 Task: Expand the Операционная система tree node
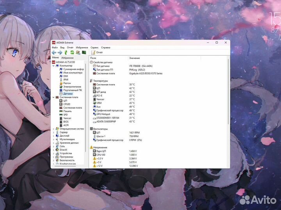pos(53,129)
